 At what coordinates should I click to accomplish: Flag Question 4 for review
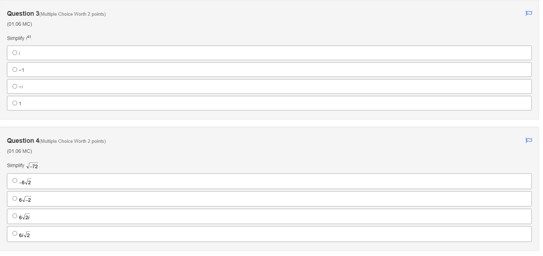(528, 140)
